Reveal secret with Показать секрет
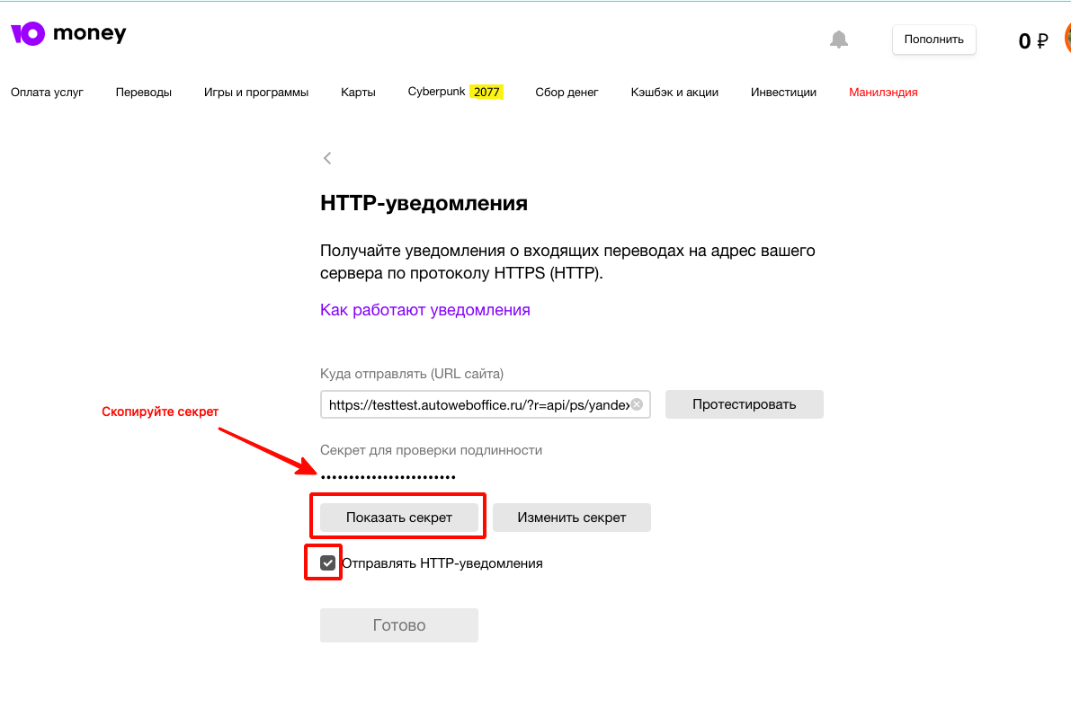 [399, 518]
